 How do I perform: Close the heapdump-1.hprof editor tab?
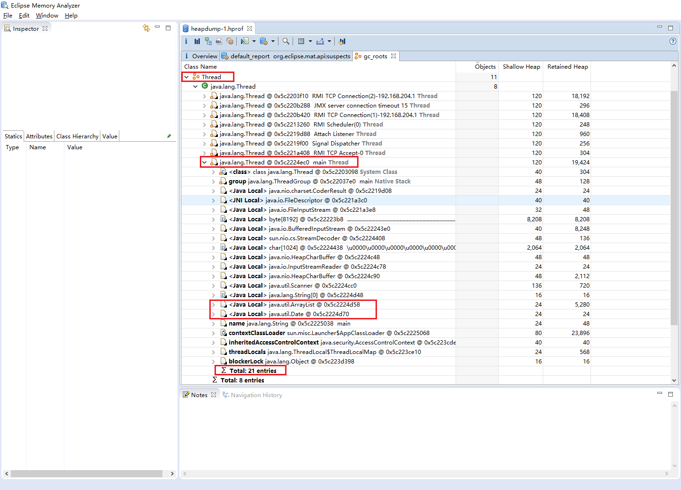[x=250, y=28]
